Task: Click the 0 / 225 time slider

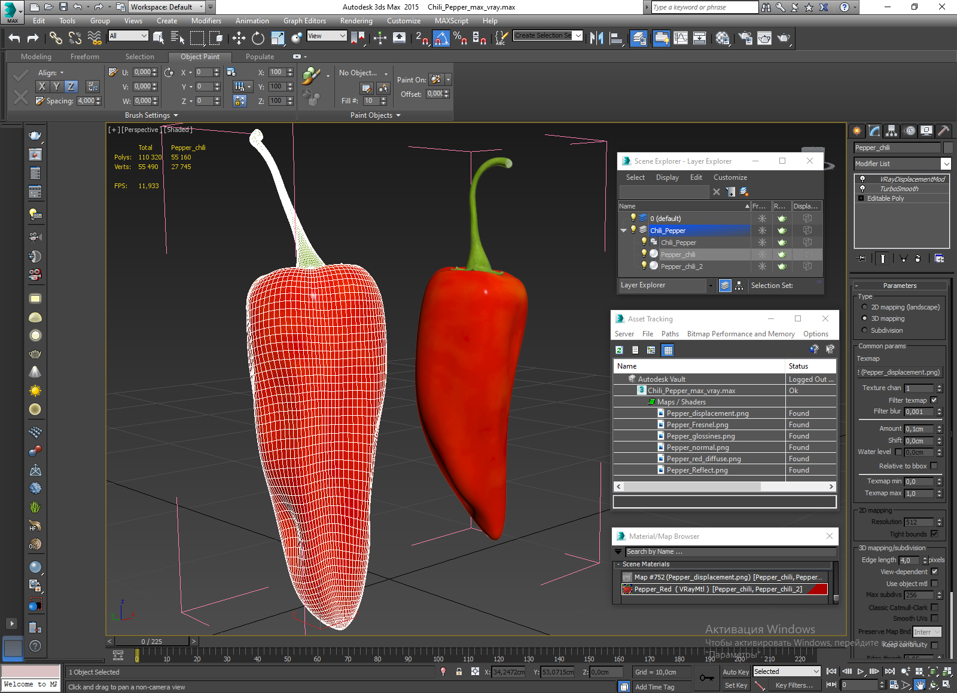Action: 151,642
